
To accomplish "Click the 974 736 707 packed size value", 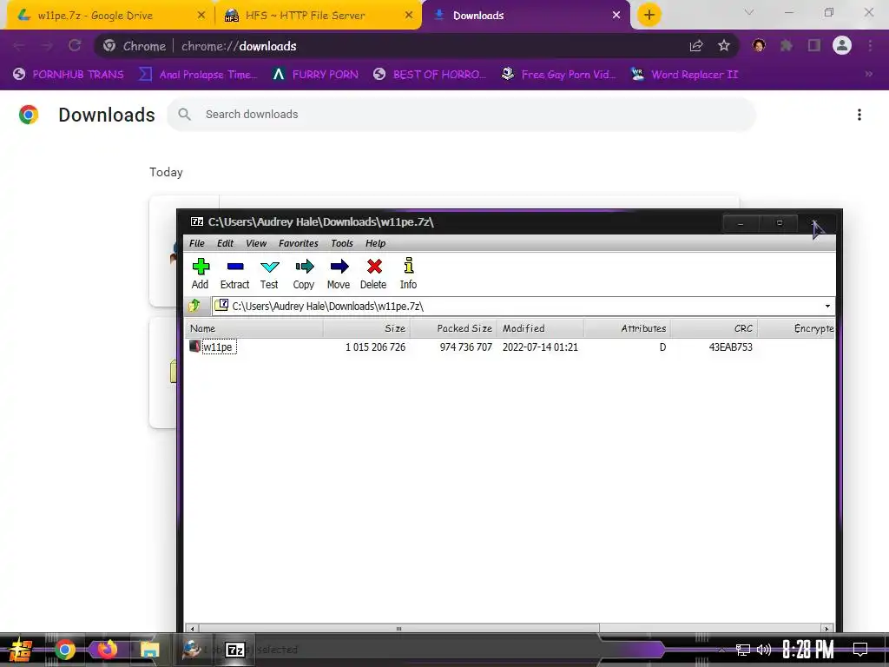I will (x=466, y=347).
